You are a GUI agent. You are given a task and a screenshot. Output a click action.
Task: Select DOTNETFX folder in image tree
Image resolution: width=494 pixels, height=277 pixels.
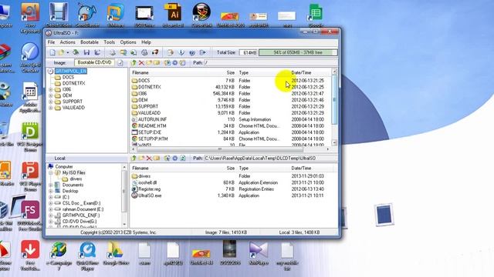coord(74,83)
